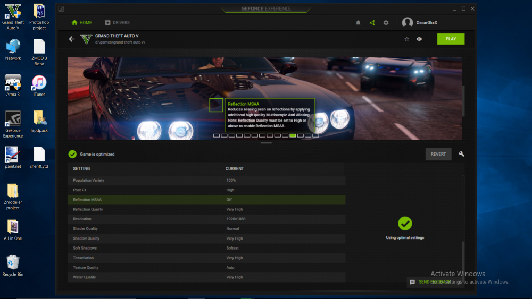Select the Population Variety setting row
The height and width of the screenshot is (299, 532).
(x=206, y=180)
